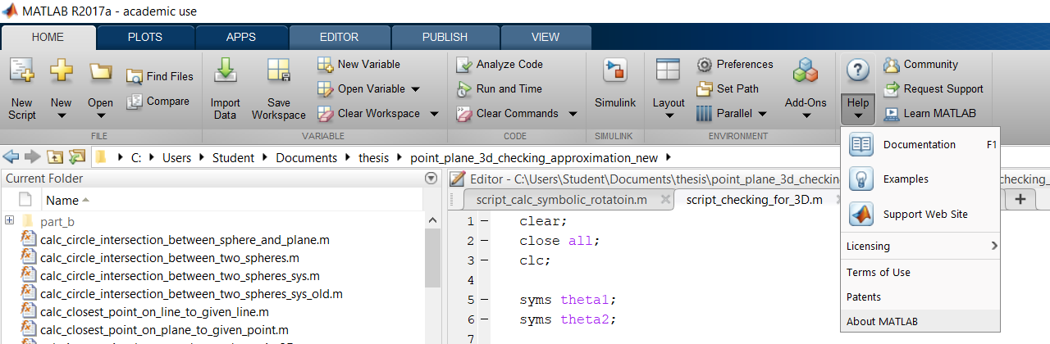Switch to script_checking_for_3D.m editor tab
Viewport: 1050px width, 344px height.
754,200
